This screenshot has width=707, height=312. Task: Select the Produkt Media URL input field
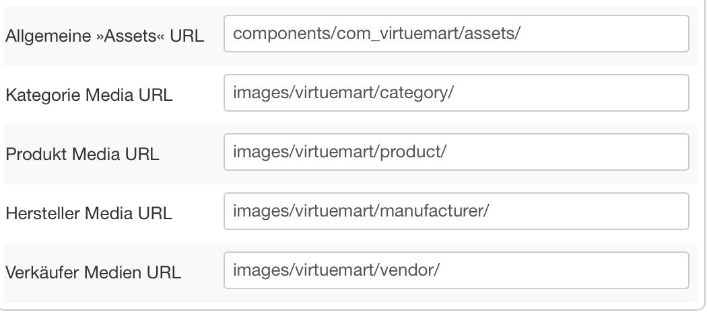(456, 152)
